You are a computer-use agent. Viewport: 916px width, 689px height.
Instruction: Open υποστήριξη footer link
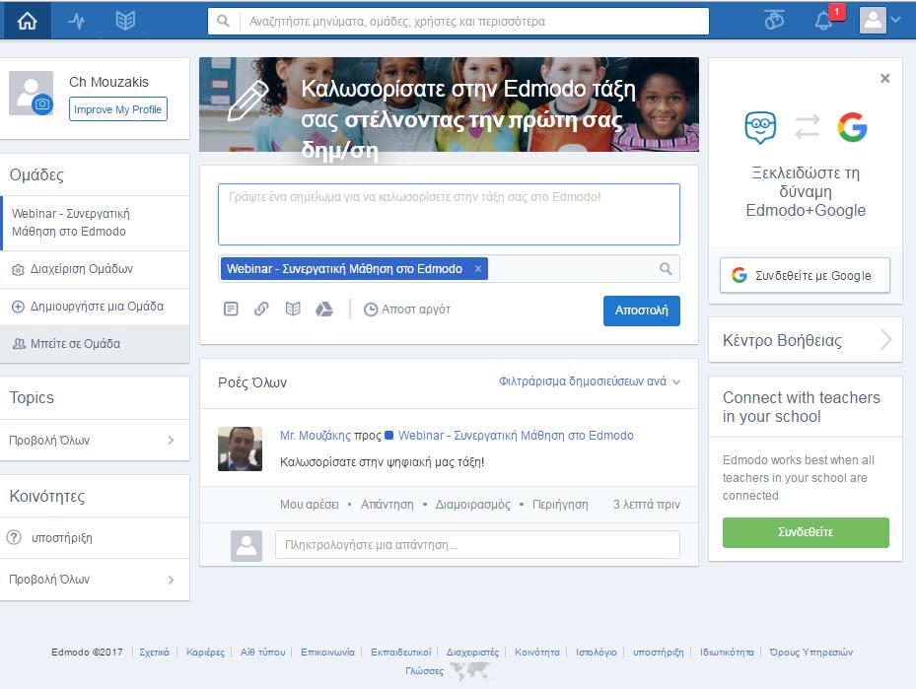point(659,653)
